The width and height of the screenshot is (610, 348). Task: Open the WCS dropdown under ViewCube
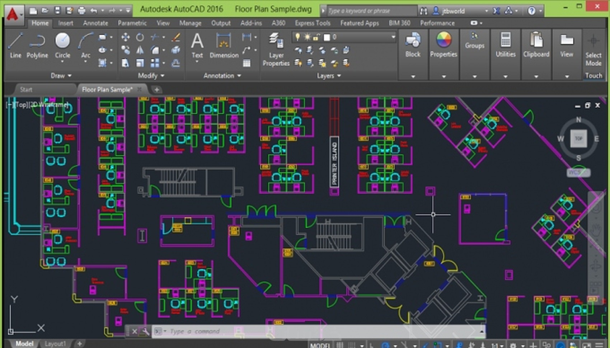pos(578,172)
